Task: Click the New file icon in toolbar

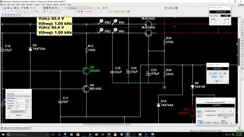Action: [x=3, y=8]
